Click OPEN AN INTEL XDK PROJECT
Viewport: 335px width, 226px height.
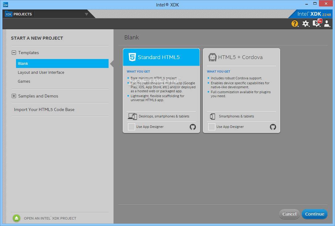tap(50, 218)
